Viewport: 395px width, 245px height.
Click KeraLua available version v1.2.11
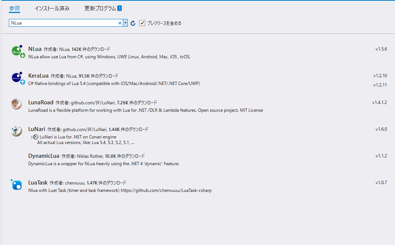380,85
